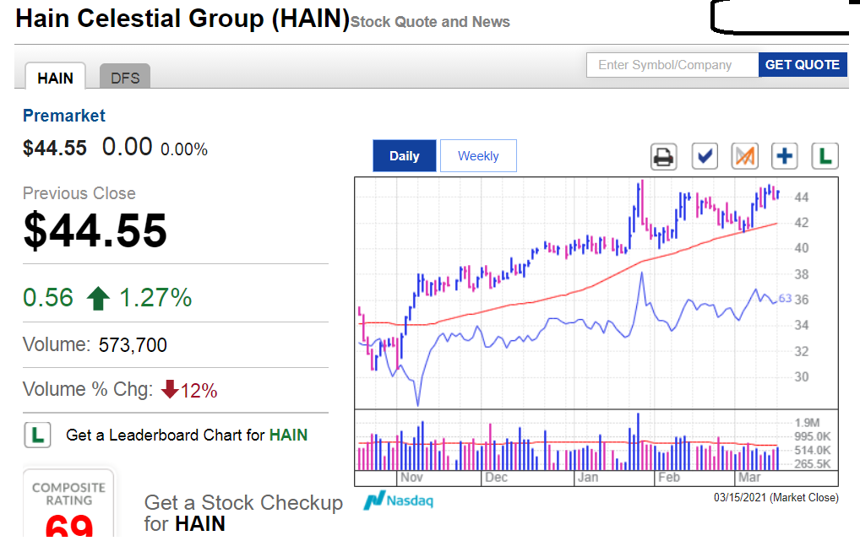Open the Get a Stock Checkup for HAIN link
Viewport: 860px width, 541px height.
243,513
